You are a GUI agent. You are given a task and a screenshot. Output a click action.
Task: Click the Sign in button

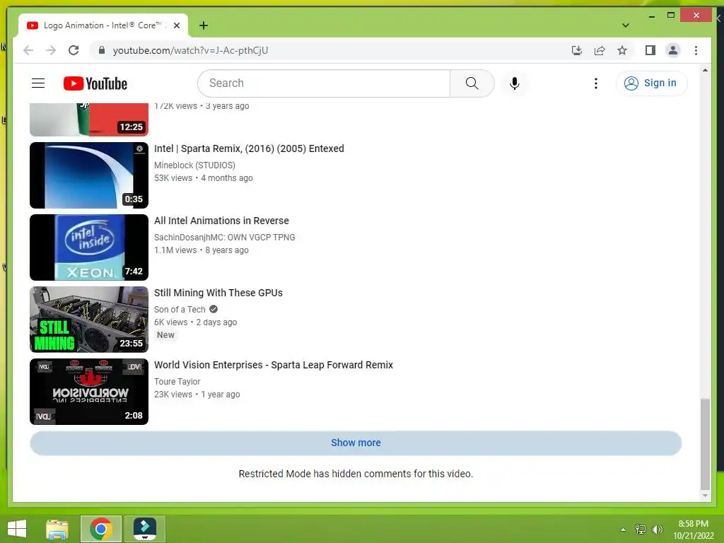pos(651,83)
